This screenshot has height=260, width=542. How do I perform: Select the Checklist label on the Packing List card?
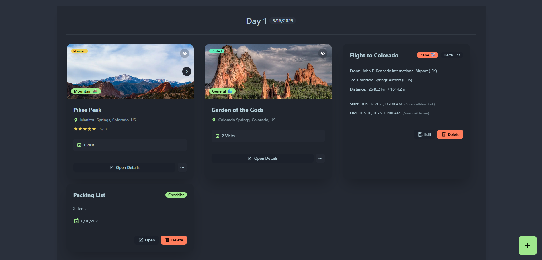[x=176, y=195]
